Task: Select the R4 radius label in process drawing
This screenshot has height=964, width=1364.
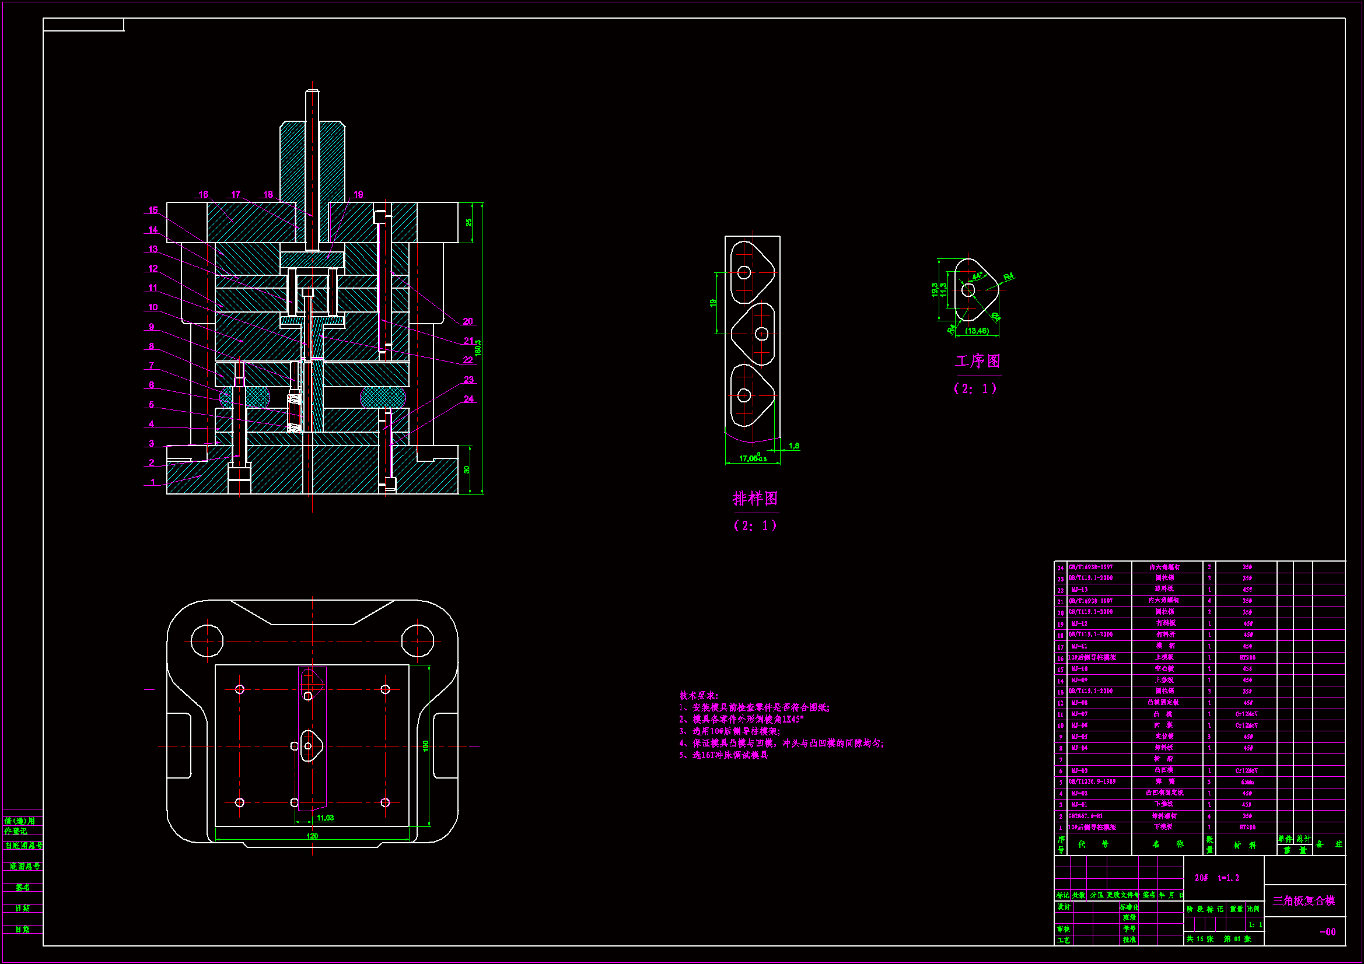Action: (x=1008, y=277)
